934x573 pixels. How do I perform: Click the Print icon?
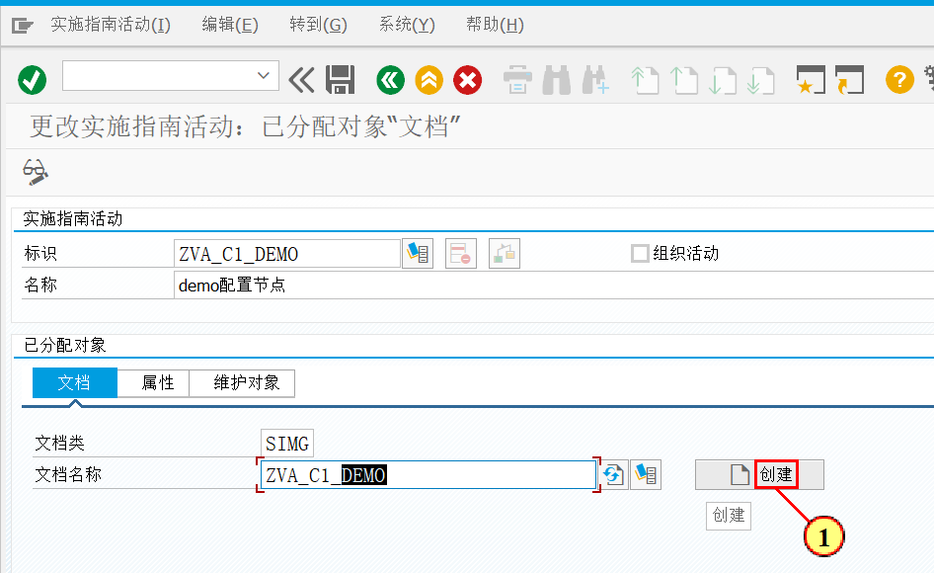coord(517,80)
